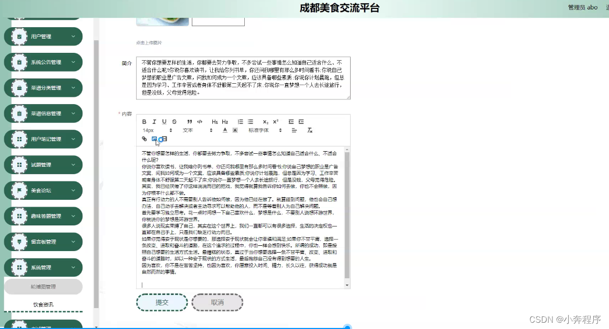
Task: Apply bold formatting in the editor
Action: coord(144,122)
